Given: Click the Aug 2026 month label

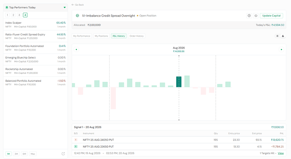Looking at the screenshot, I should coord(179,48).
